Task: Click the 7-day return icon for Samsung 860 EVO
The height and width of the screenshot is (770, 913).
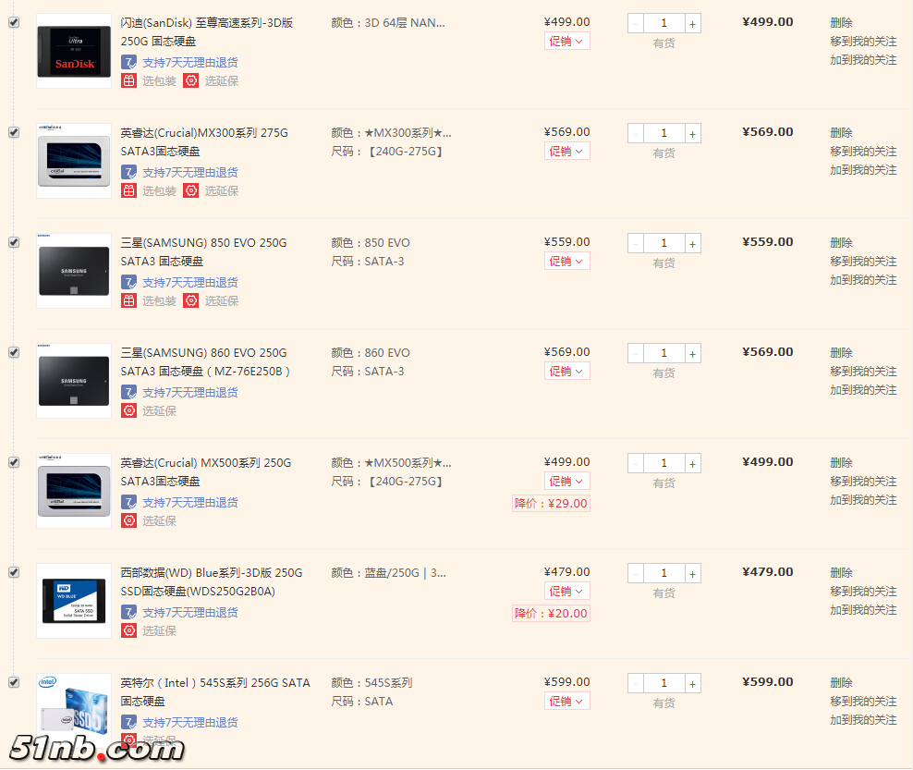Action: tap(128, 392)
